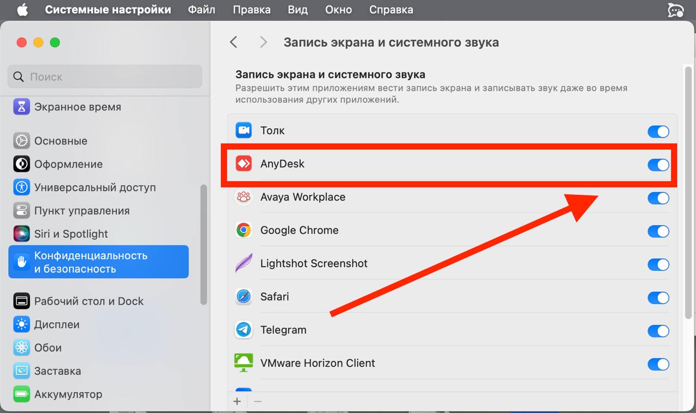Toggle VMware Horizon Client permission switch
This screenshot has width=696, height=413.
658,364
